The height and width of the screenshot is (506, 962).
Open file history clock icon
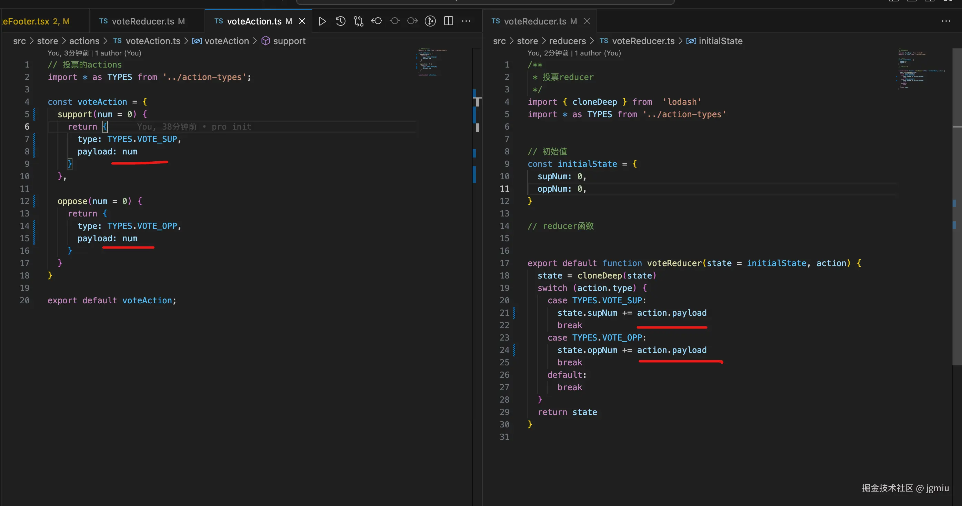(340, 21)
